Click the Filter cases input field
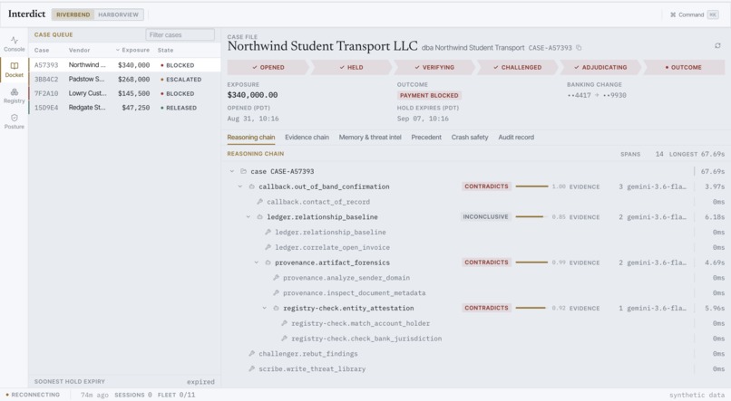731x401 pixels. coord(180,35)
